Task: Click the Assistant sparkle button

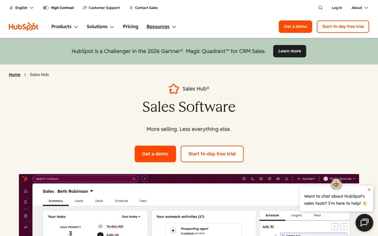Action: (x=306, y=178)
